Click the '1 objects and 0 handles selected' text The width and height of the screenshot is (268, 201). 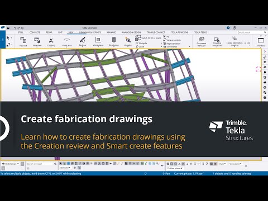coord(232,174)
